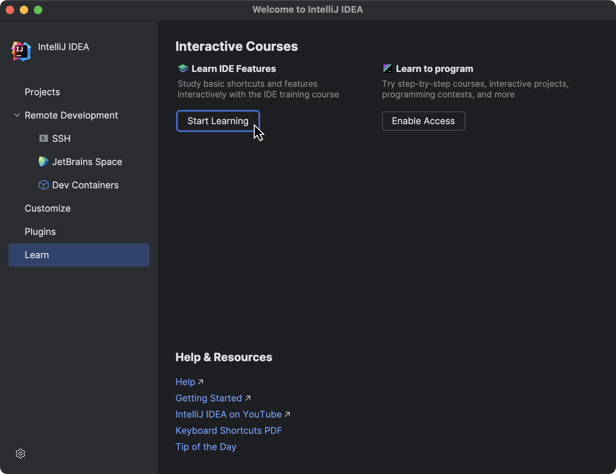Viewport: 616px width, 474px height.
Task: Open the Getting Started guide
Action: (x=209, y=398)
